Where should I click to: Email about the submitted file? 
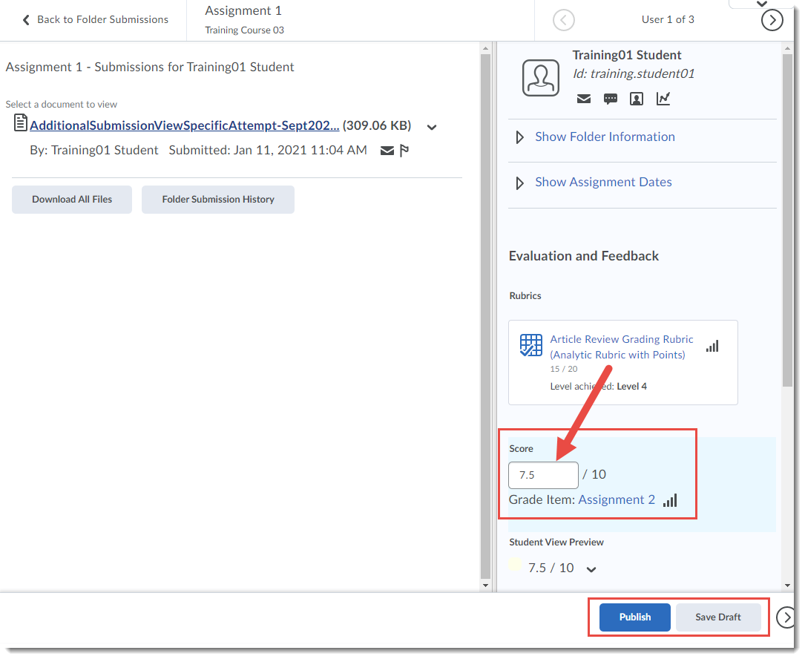[387, 151]
